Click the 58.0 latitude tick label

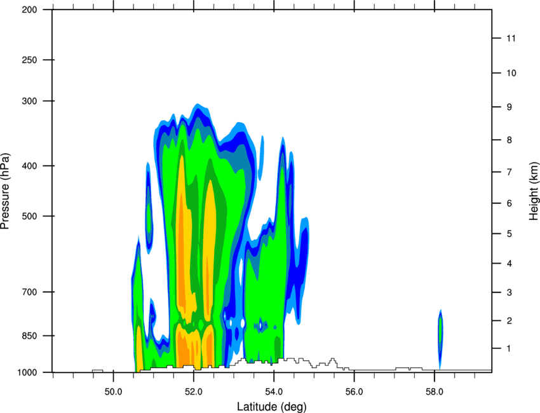point(435,392)
